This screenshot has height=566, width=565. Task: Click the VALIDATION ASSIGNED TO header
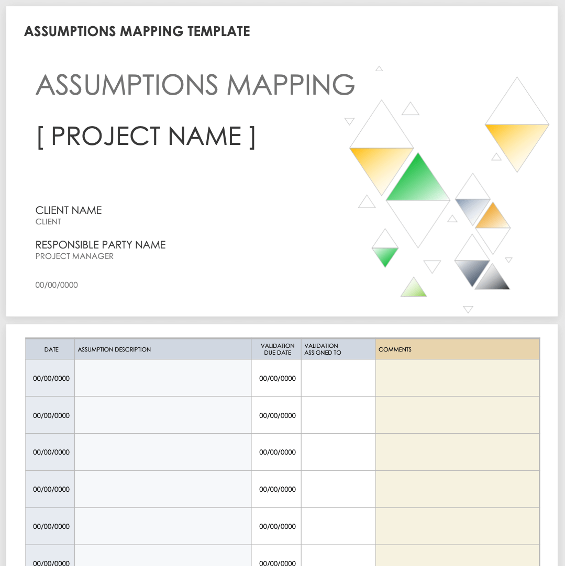point(323,349)
